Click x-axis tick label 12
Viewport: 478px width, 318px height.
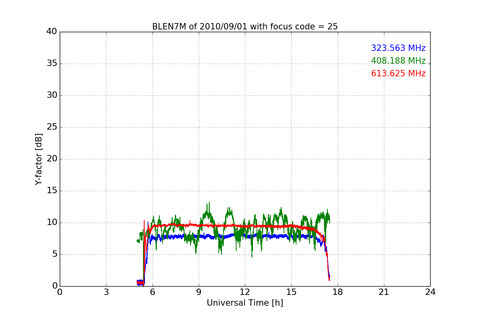coord(245,292)
